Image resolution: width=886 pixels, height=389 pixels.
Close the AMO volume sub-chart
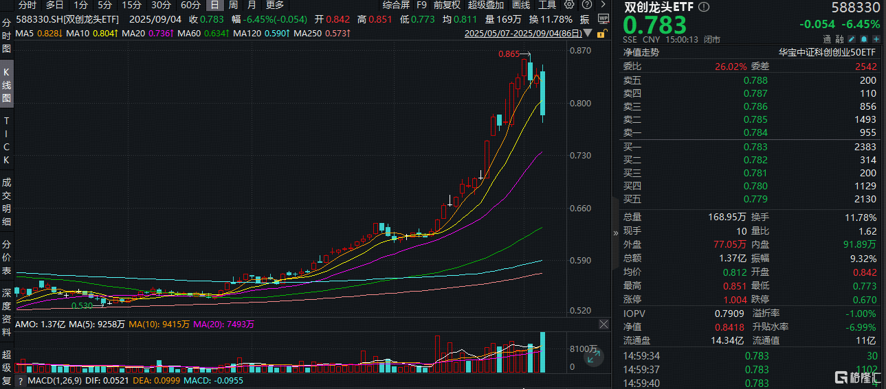point(603,323)
